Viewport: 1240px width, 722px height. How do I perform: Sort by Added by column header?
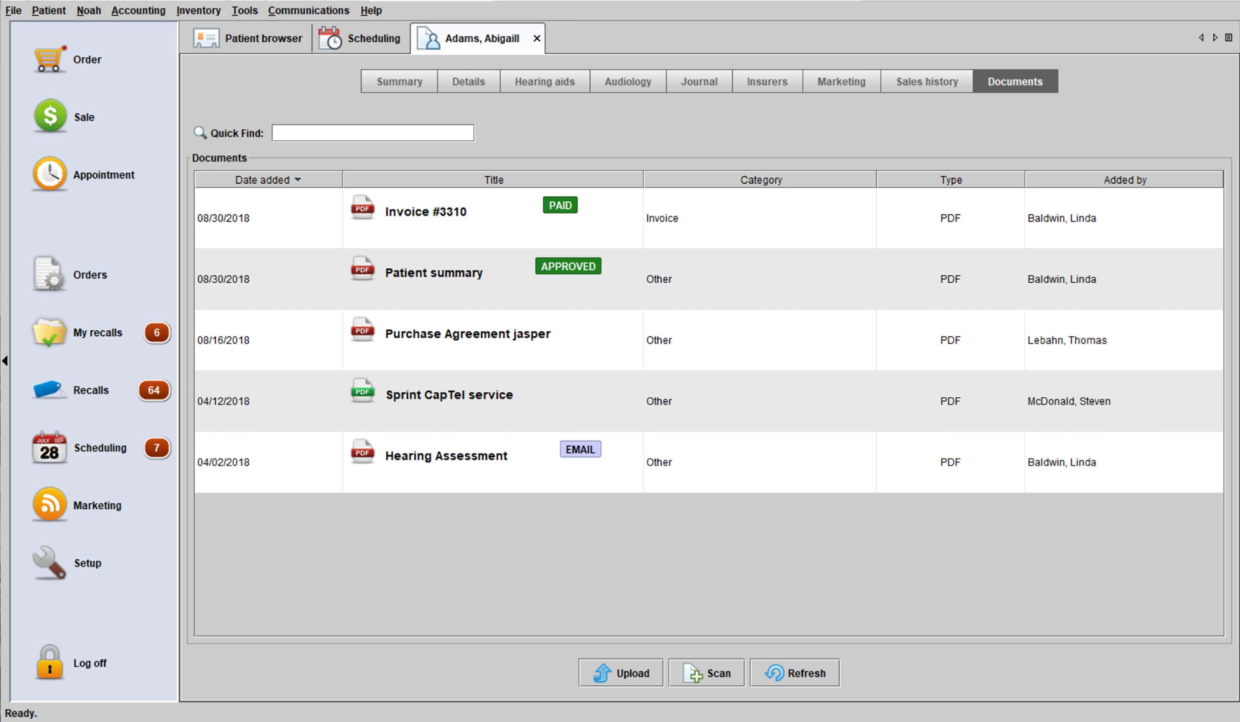1124,180
